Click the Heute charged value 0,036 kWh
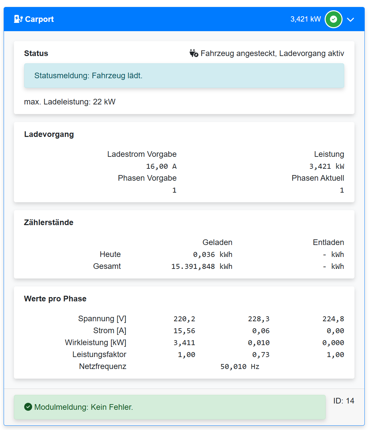This screenshot has height=430, width=375. click(212, 255)
